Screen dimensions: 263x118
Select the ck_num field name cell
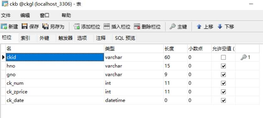point(55,83)
